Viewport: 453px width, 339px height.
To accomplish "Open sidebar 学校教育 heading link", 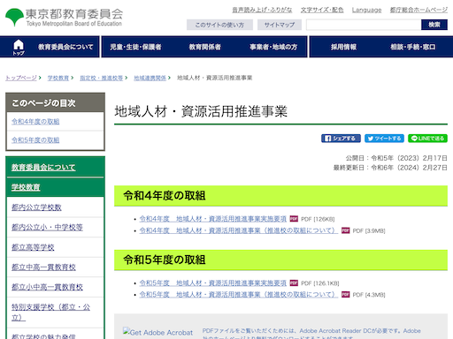I will [x=26, y=187].
